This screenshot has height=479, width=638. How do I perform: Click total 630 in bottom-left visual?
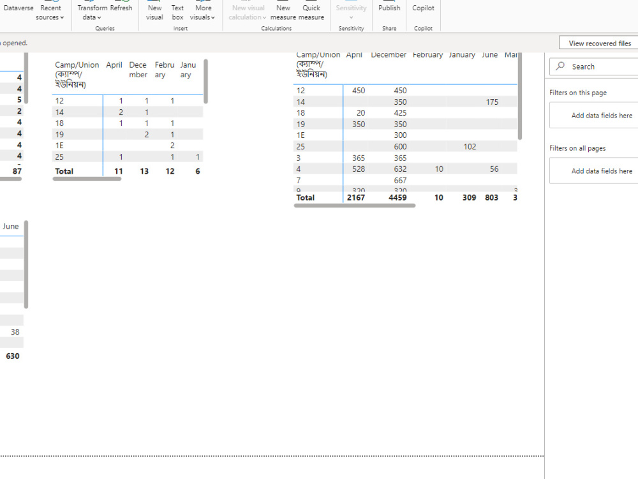point(13,356)
